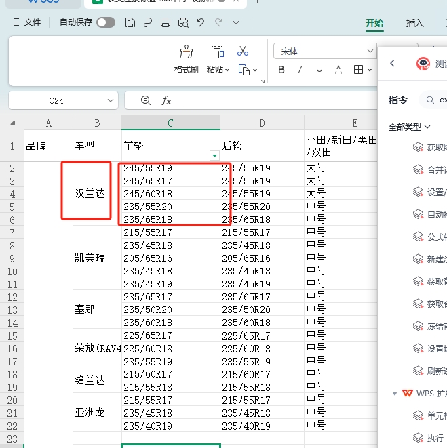Switch to the 开始 ribbon tab
This screenshot has height=448, width=447.
point(374,23)
